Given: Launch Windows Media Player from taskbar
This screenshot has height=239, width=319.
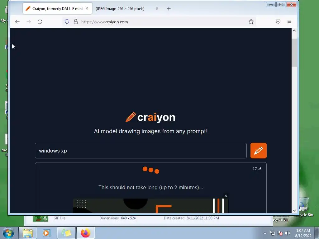Looking at the screenshot, I should click(46, 233).
